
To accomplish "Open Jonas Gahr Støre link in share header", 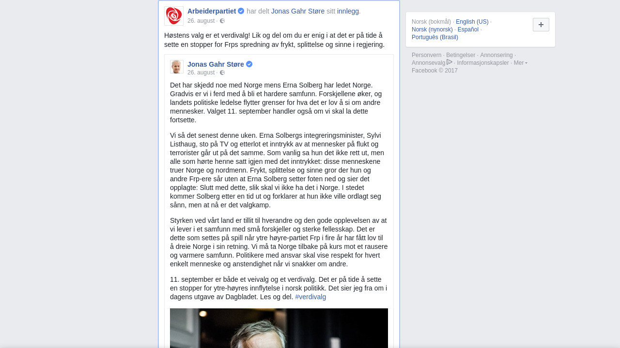I will [298, 11].
